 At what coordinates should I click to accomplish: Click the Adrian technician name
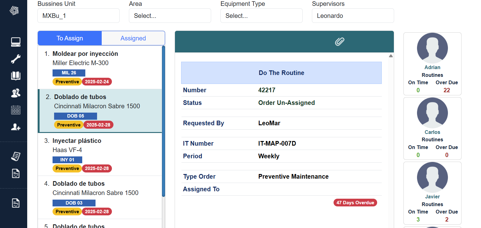coord(432,67)
